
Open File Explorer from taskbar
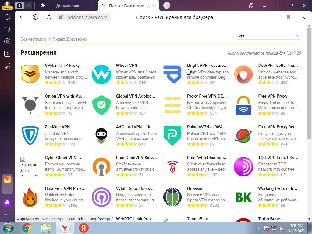click(x=46, y=228)
